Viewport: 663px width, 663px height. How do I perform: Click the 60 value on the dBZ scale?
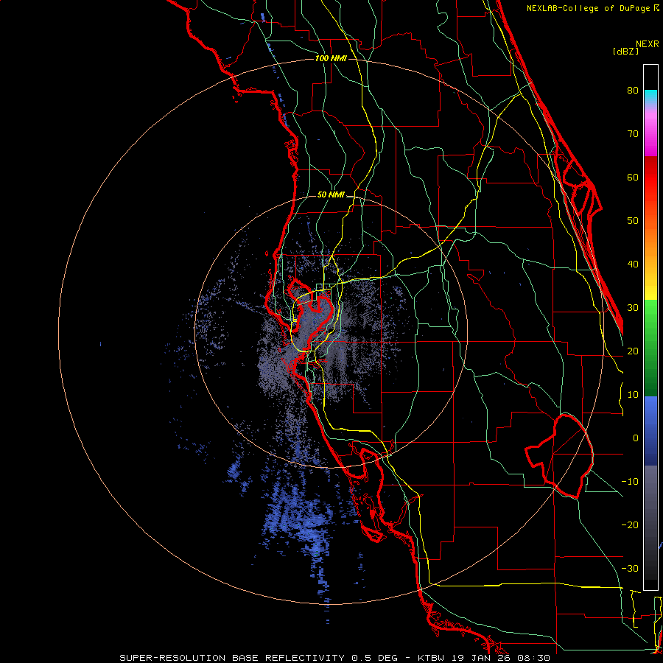(633, 177)
